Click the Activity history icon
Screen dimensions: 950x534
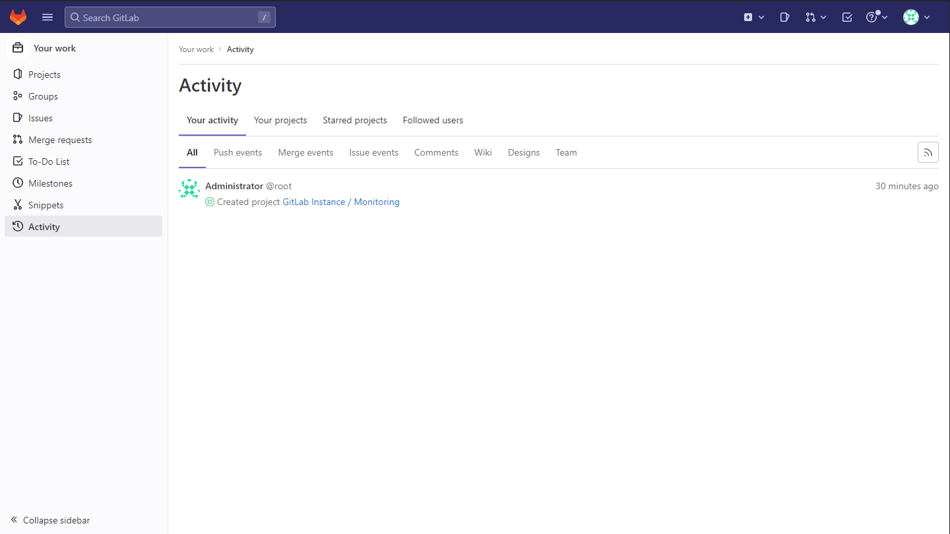(18, 227)
